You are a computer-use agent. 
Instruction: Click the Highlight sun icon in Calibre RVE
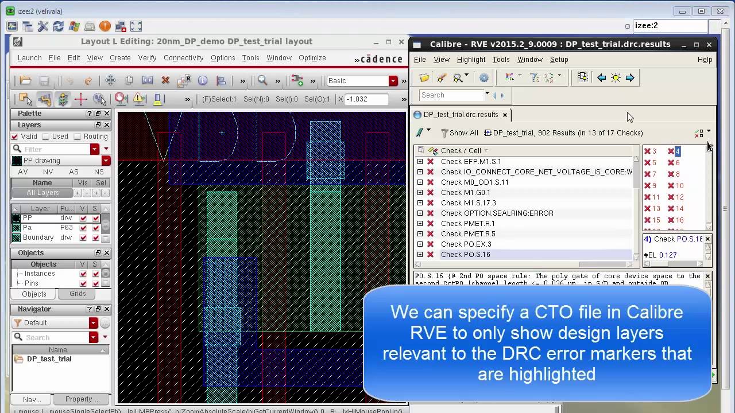click(616, 77)
